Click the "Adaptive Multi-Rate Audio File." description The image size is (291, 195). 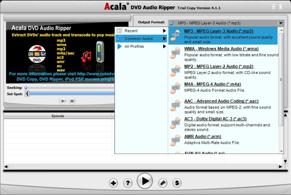212,143
